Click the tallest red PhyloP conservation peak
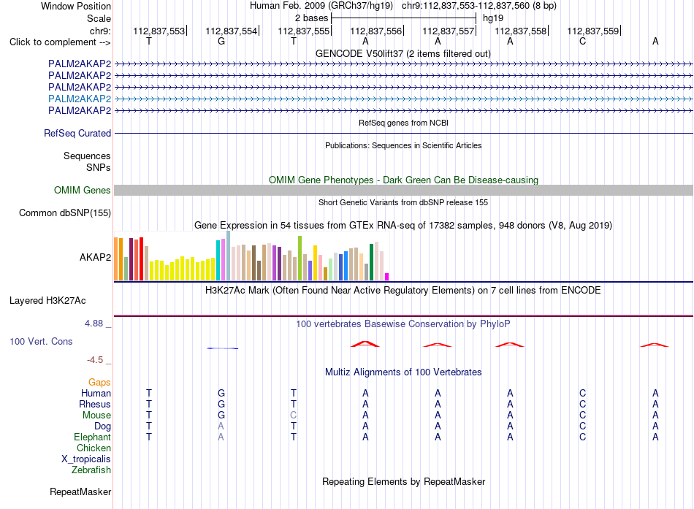The image size is (694, 509). click(365, 344)
